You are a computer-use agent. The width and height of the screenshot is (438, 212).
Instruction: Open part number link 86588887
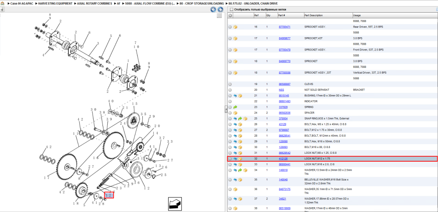pyautogui.click(x=284, y=84)
